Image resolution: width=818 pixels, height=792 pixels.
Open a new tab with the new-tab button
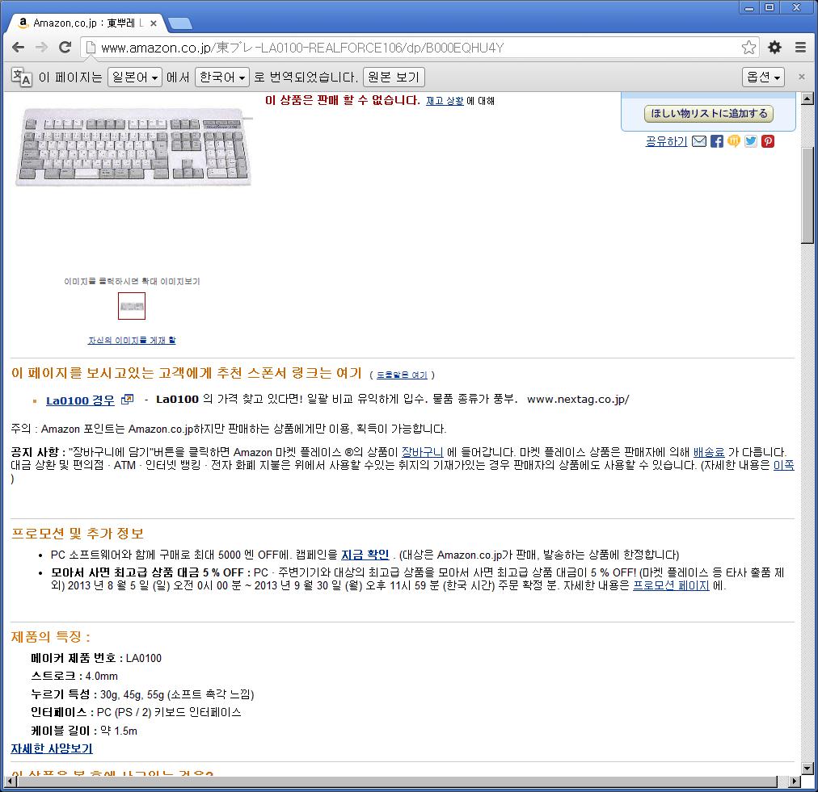tap(180, 23)
